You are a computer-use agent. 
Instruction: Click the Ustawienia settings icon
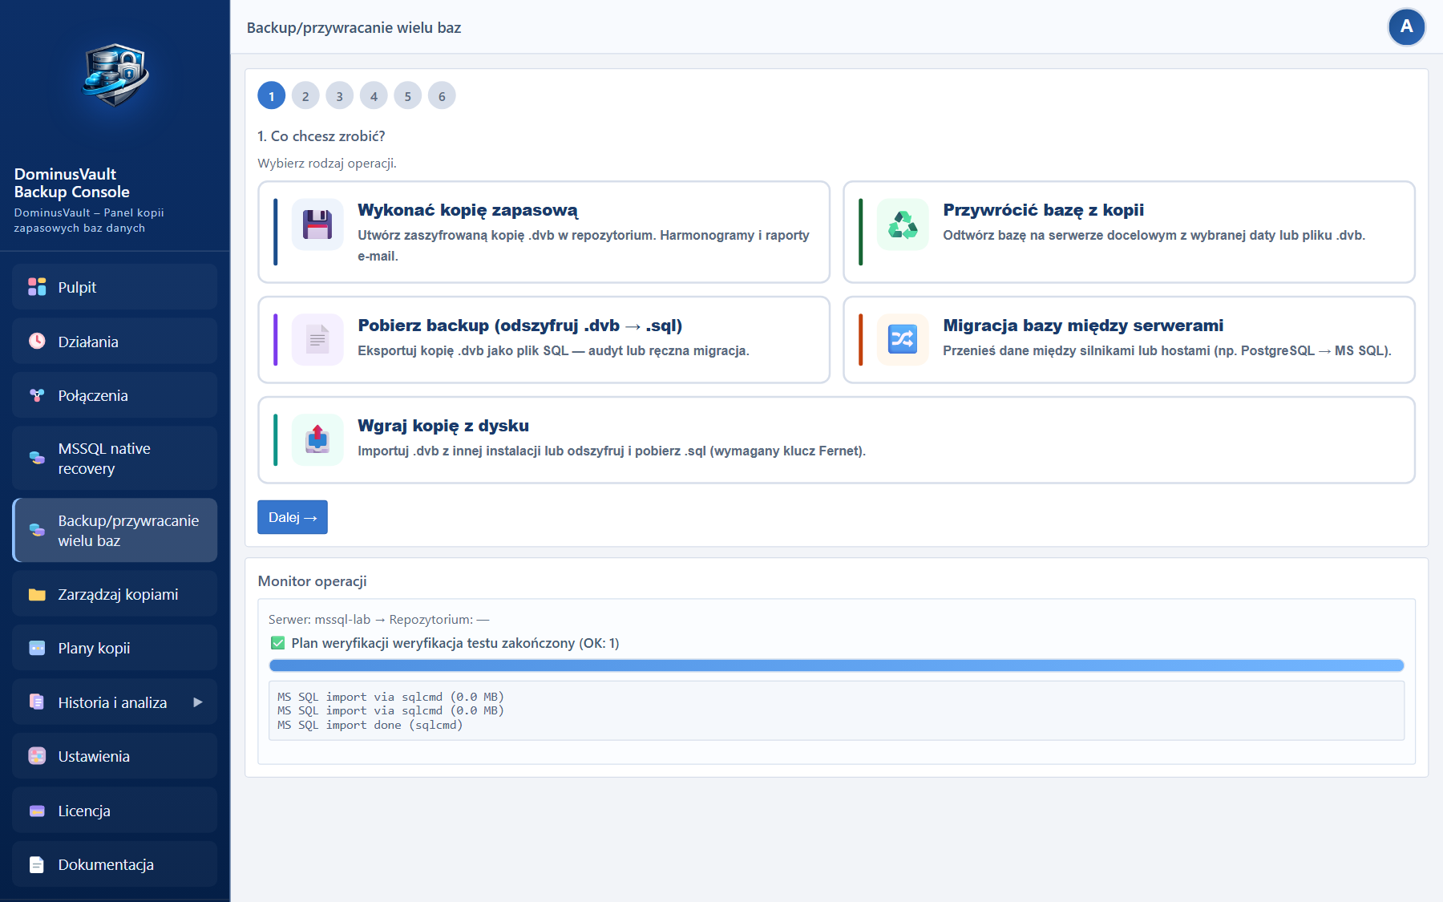[37, 756]
